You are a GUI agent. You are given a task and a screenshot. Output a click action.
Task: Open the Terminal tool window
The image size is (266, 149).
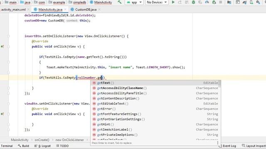[7, 146]
